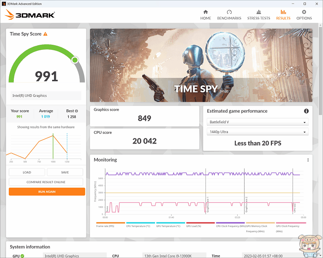Click the warning triangle beside Time Spy Score
This screenshot has width=323, height=258.
(45, 34)
